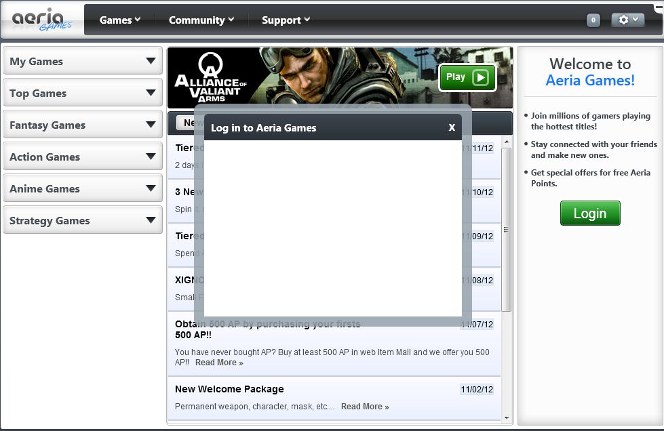The width and height of the screenshot is (664, 431).
Task: Expand the Anime Games section
Action: point(83,188)
